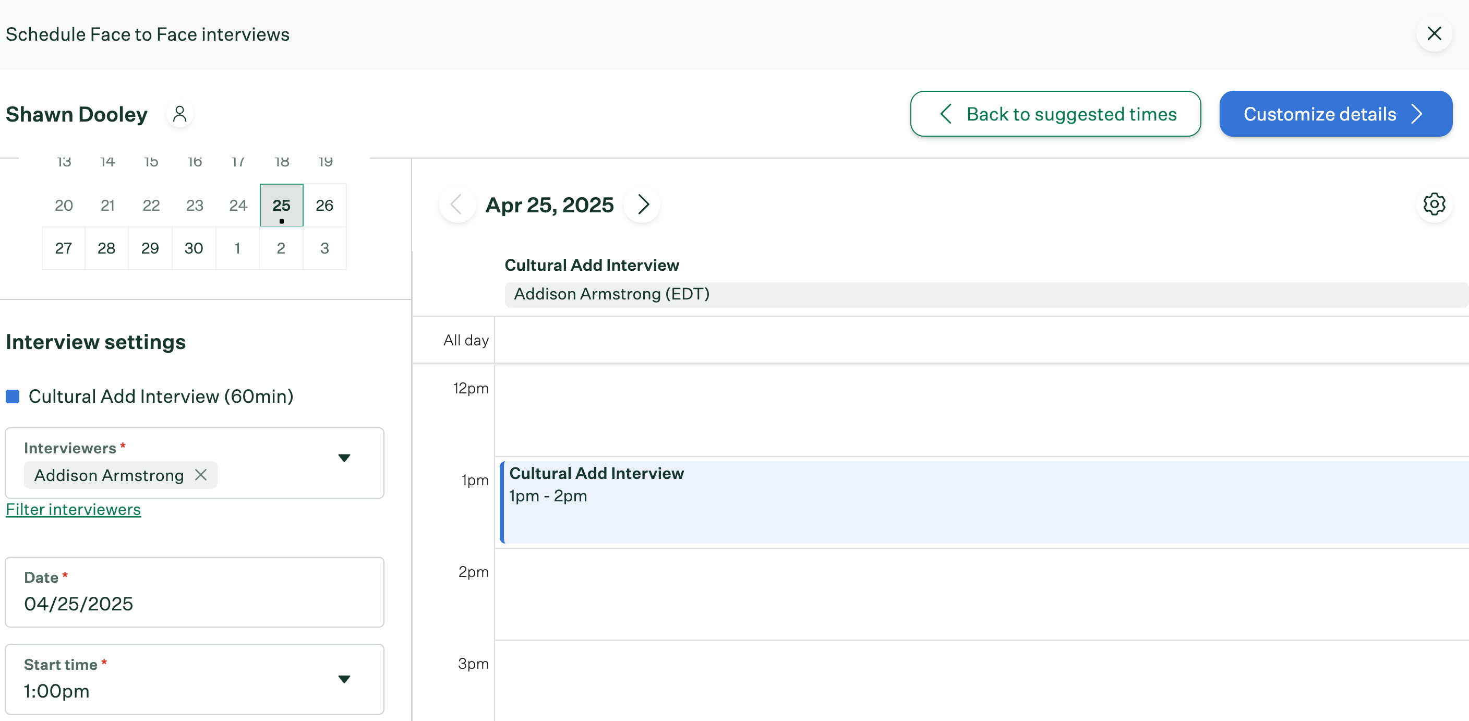Viewport: 1469px width, 721px height.
Task: Open Shawn Dooley's candidate profile icon
Action: click(179, 114)
